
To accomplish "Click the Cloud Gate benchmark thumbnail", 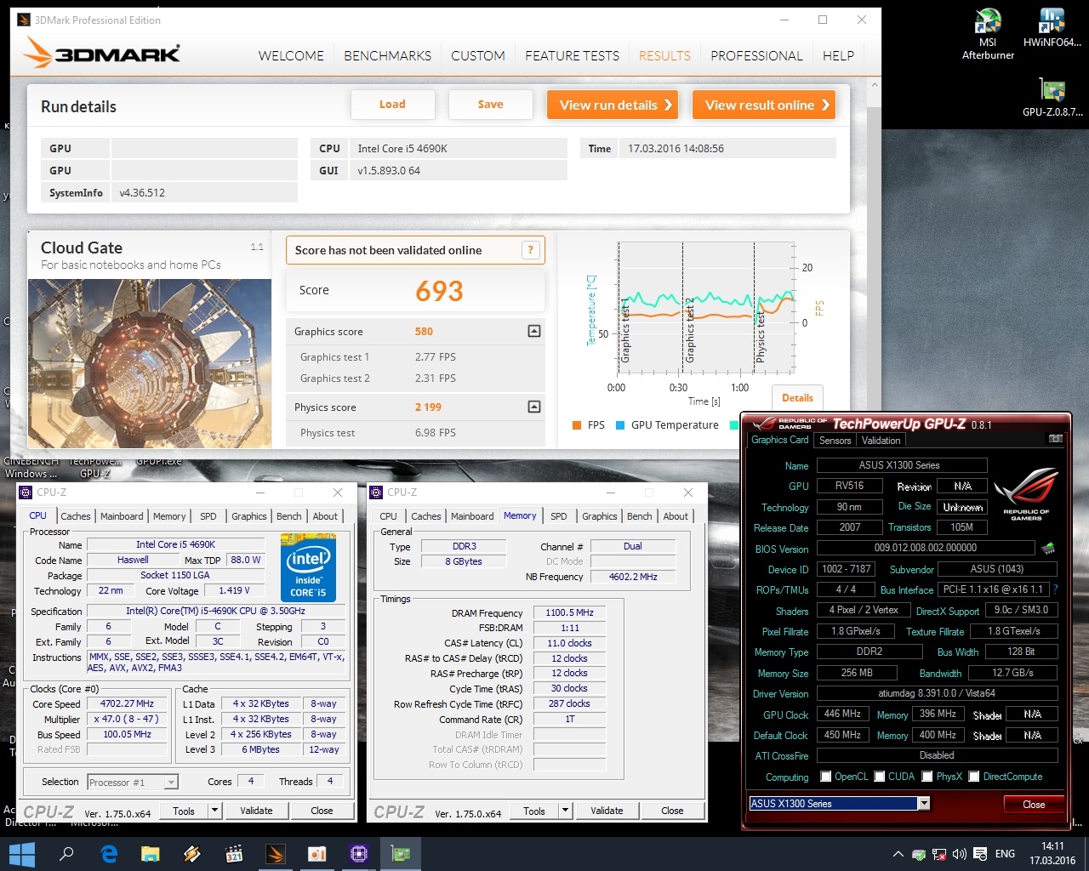I will 150,363.
